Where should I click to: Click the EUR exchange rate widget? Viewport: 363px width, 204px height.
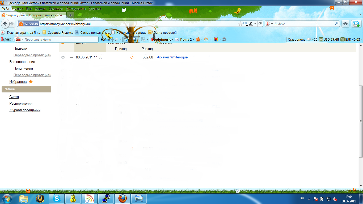coord(350,40)
